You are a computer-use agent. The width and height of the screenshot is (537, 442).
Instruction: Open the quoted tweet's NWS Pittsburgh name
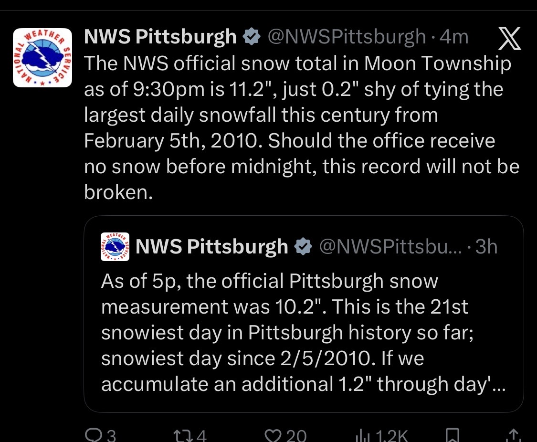(x=212, y=247)
